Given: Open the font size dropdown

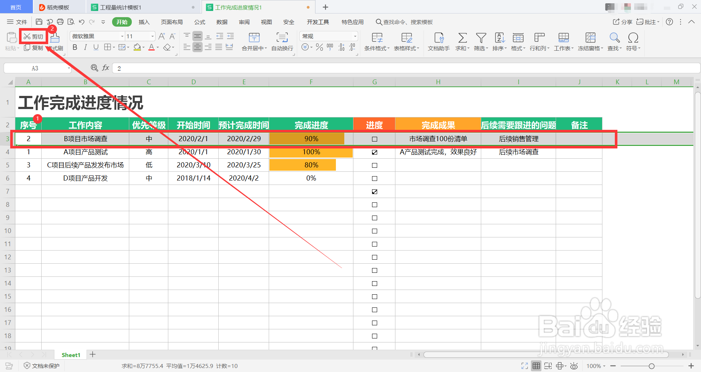Looking at the screenshot, I should pyautogui.click(x=152, y=36).
